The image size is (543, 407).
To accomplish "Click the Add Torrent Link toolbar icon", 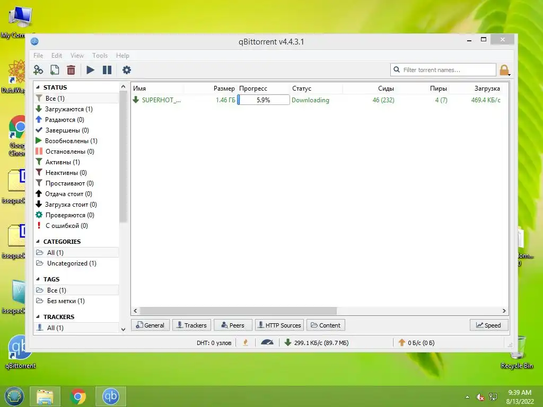I will coord(38,70).
